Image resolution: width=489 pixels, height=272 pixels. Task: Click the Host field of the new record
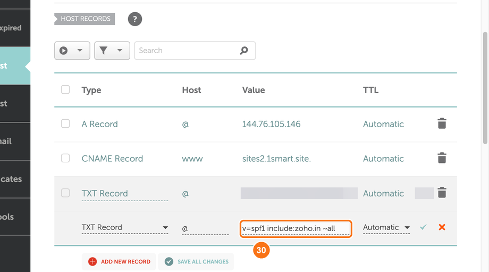tap(205, 228)
